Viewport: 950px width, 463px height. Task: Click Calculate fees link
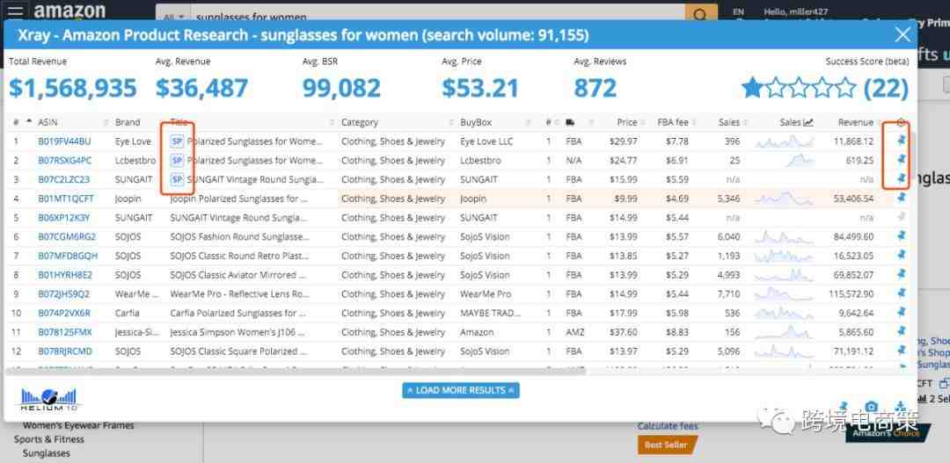tap(668, 426)
